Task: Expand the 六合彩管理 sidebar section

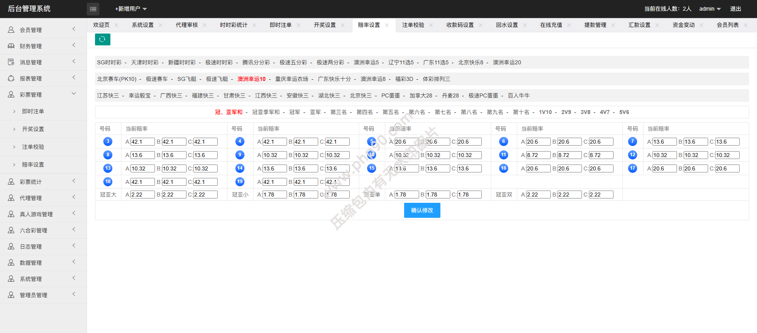Action: (x=74, y=230)
